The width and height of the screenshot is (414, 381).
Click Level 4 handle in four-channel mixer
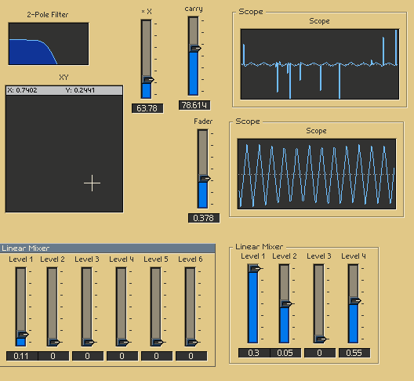click(x=355, y=300)
